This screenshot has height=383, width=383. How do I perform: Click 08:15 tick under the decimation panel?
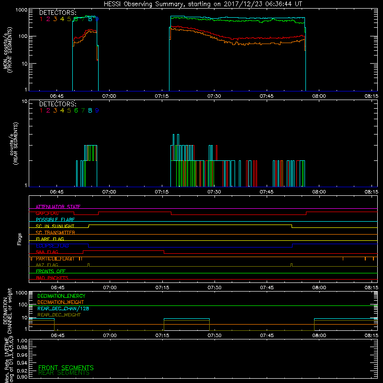(372, 336)
